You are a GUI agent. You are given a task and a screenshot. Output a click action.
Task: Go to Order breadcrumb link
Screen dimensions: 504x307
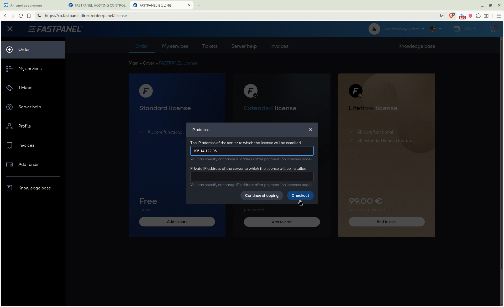(149, 63)
